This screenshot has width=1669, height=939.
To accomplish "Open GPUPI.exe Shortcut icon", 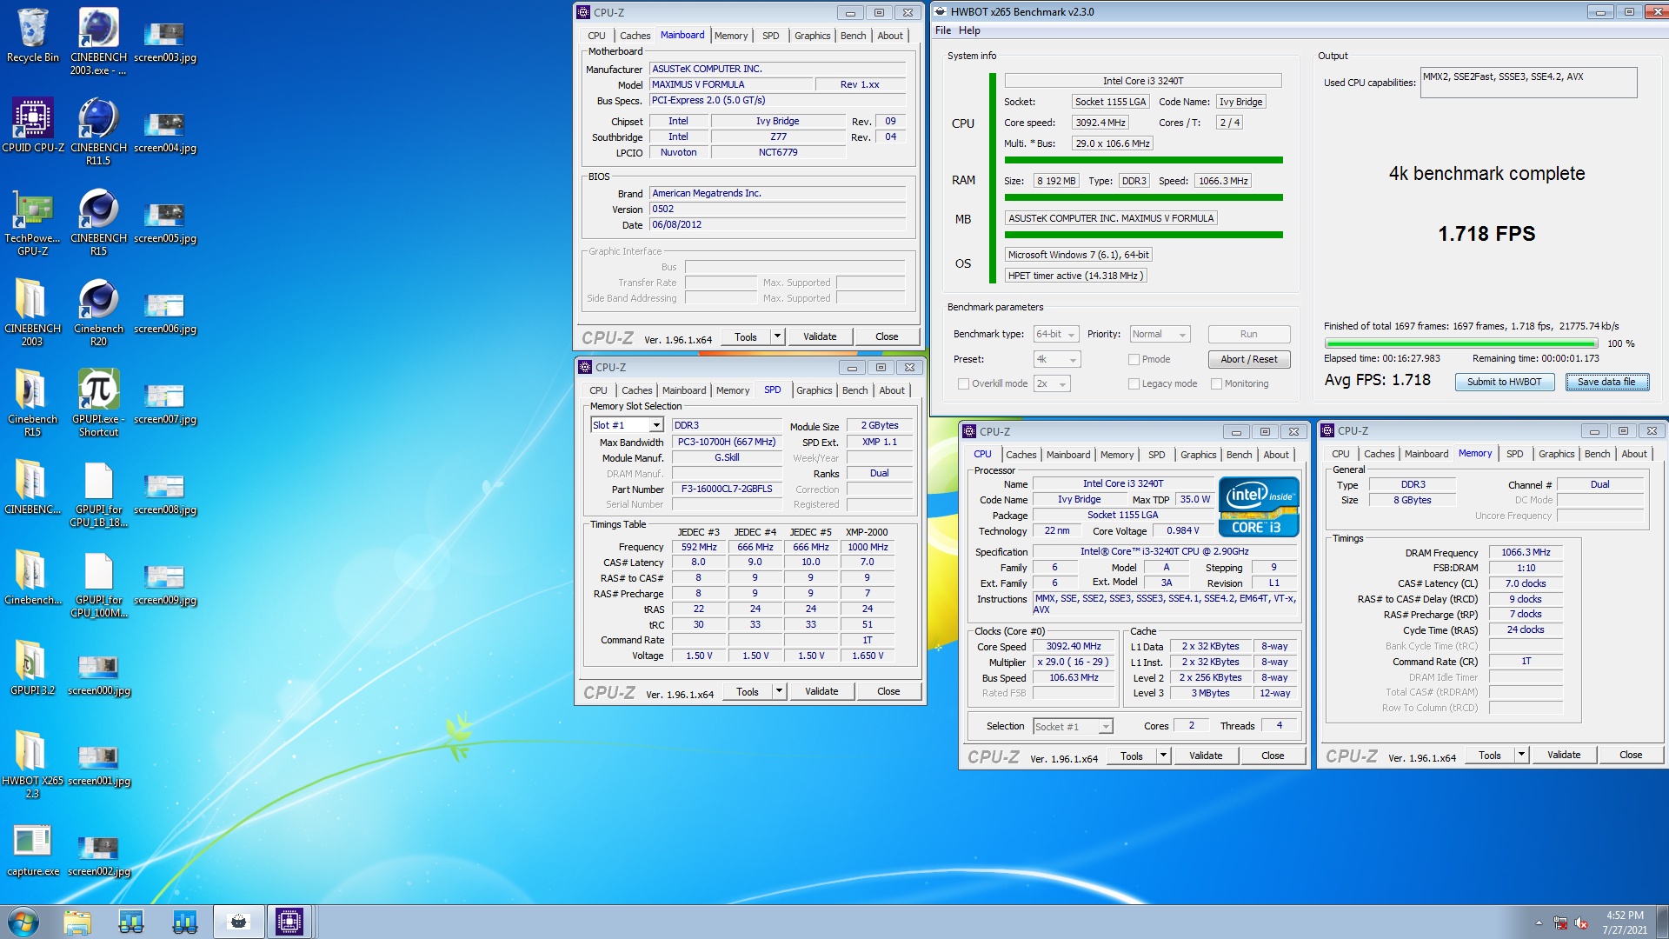I will point(98,403).
